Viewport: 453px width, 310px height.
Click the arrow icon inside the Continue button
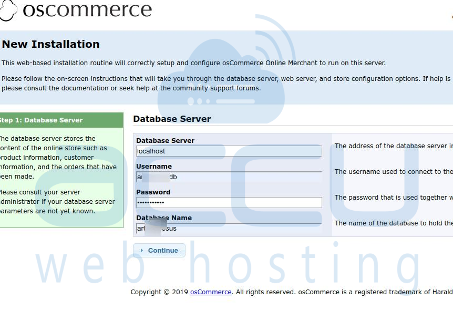tap(142, 250)
